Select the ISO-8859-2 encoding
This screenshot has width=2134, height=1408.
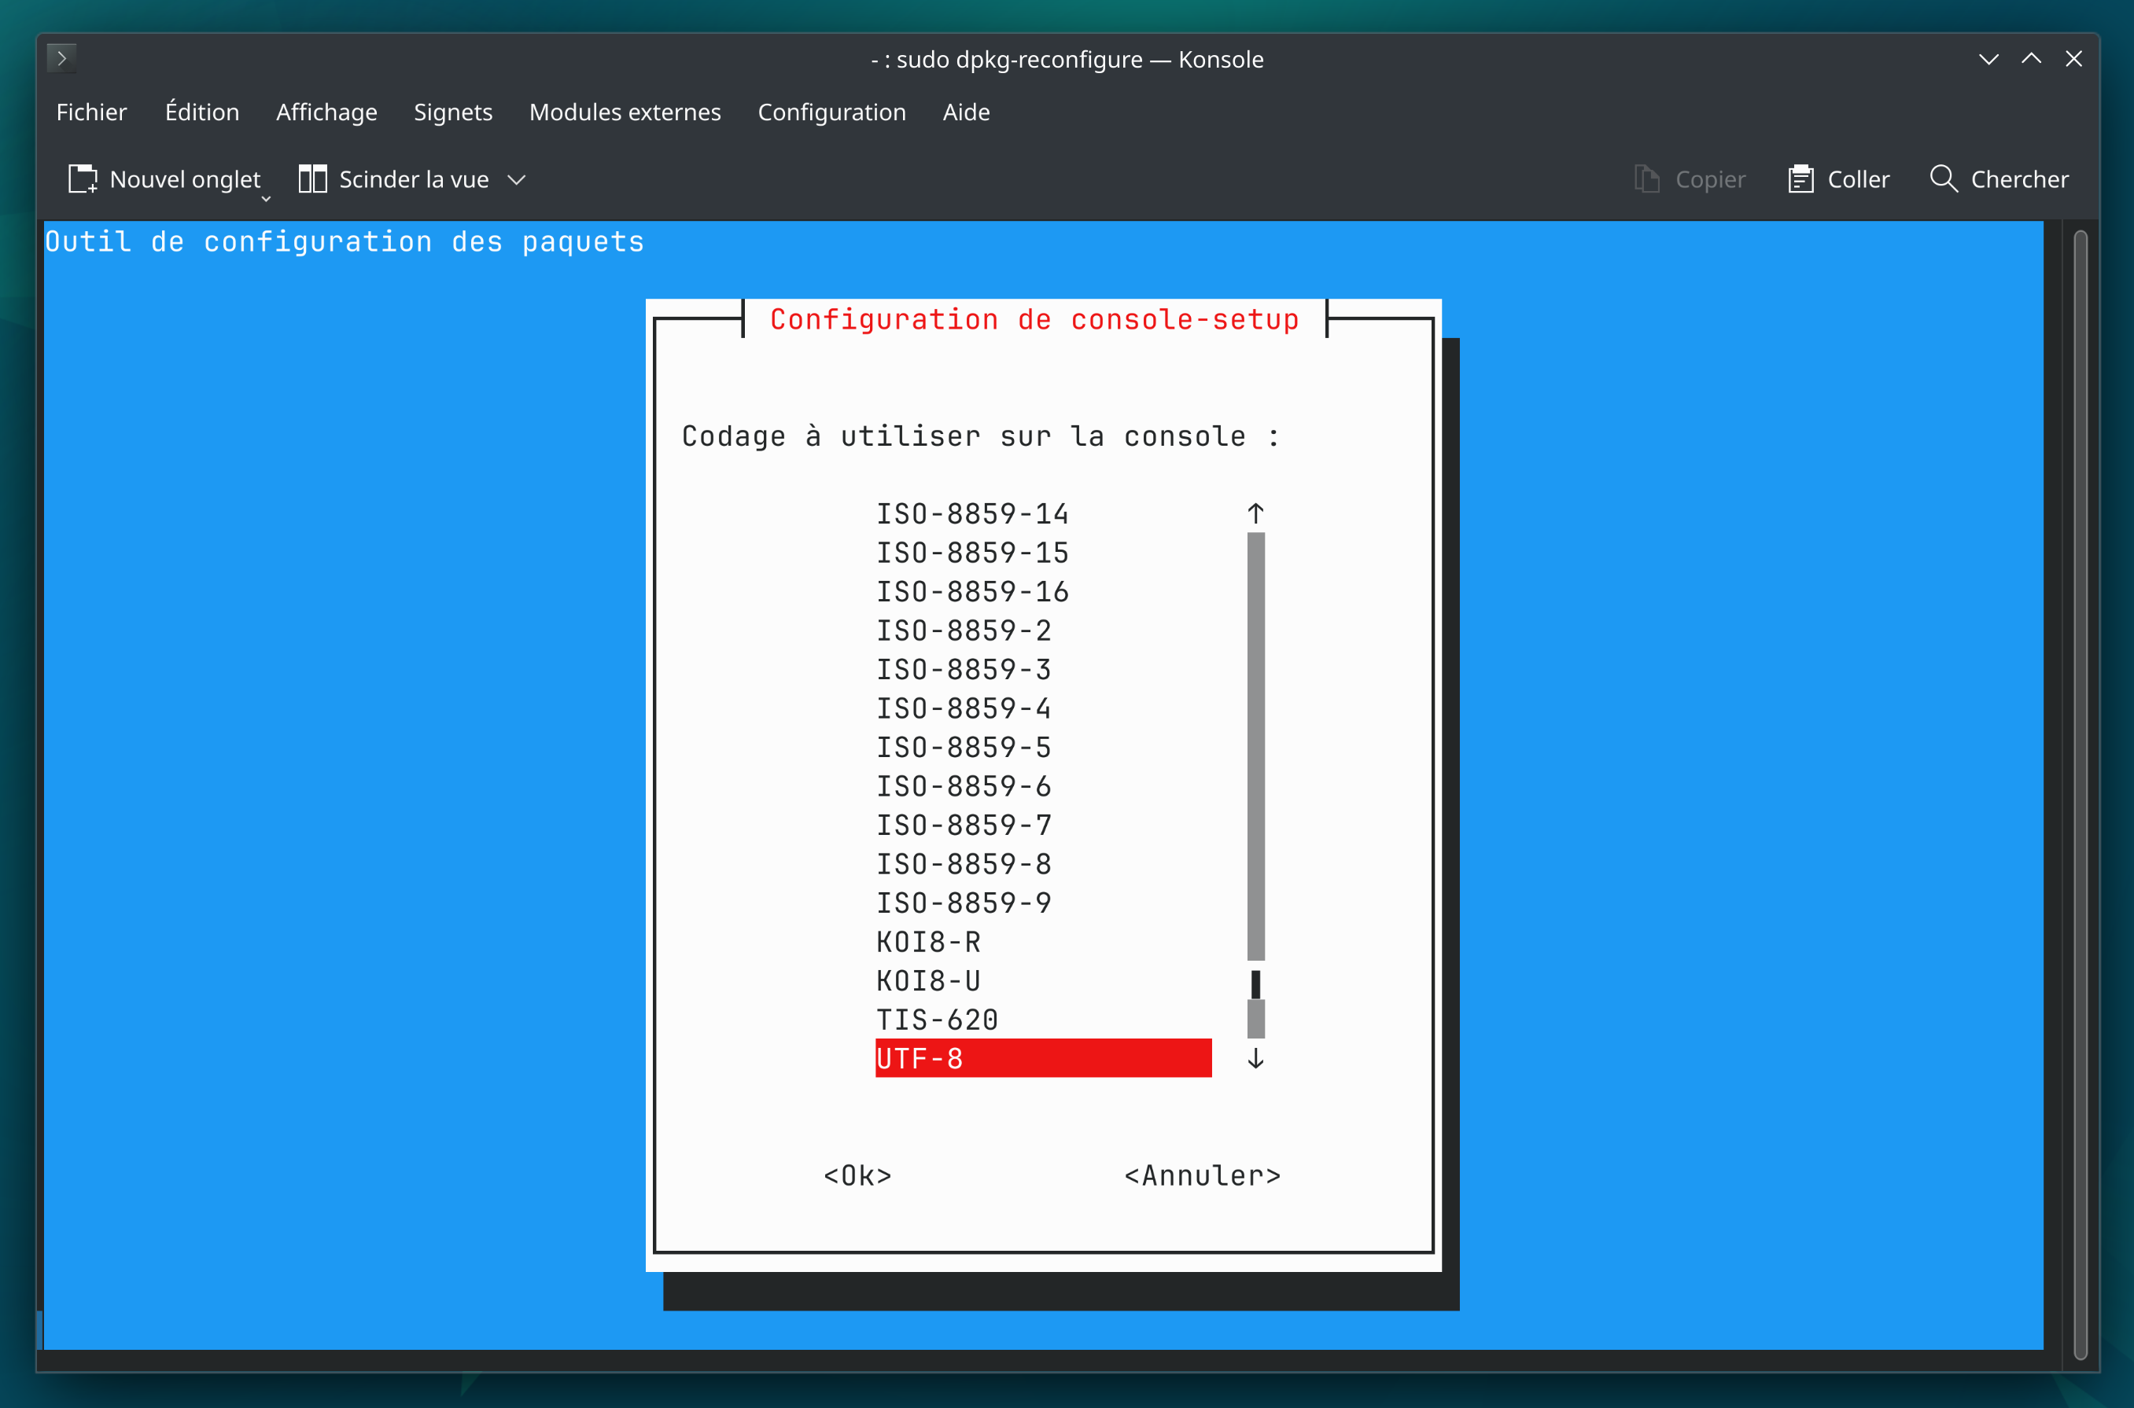tap(964, 630)
